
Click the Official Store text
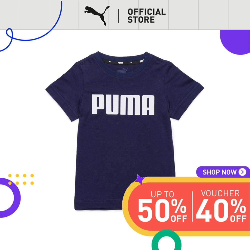(x=147, y=15)
